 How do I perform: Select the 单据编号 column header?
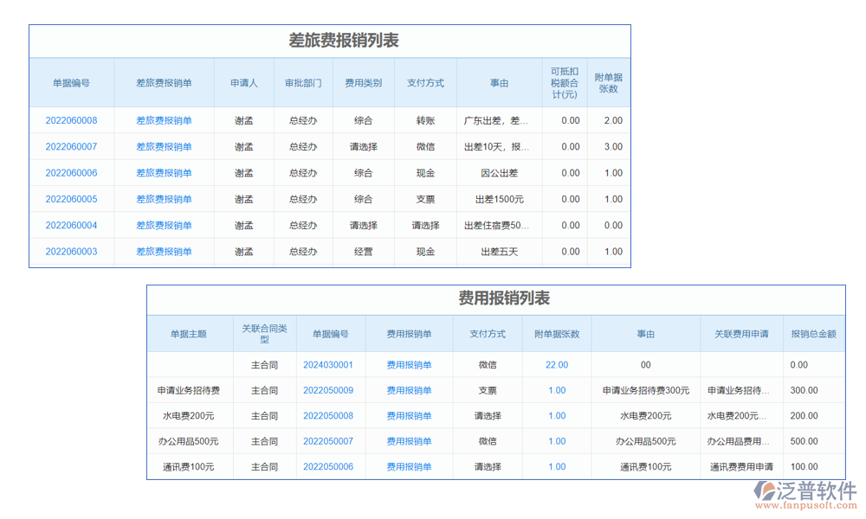pos(71,82)
